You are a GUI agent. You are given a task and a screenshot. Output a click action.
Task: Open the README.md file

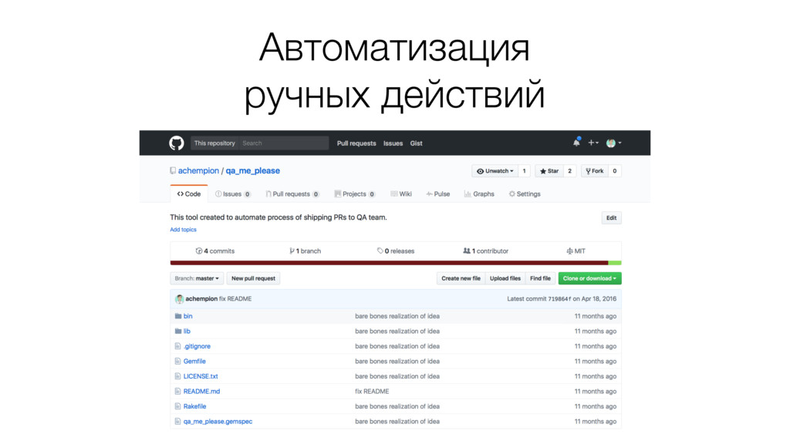point(201,391)
